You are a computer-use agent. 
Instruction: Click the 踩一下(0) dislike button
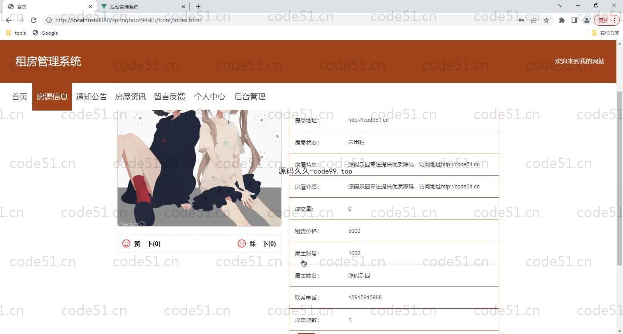257,244
